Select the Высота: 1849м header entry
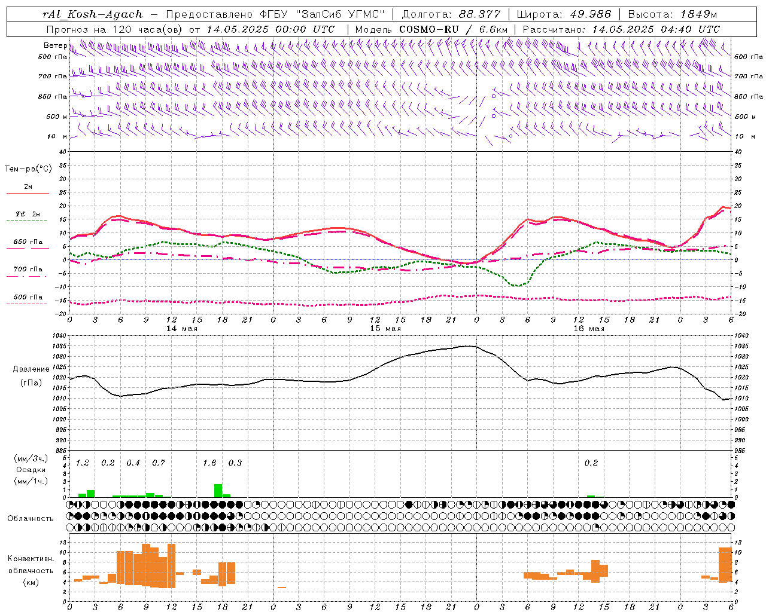 click(x=673, y=15)
